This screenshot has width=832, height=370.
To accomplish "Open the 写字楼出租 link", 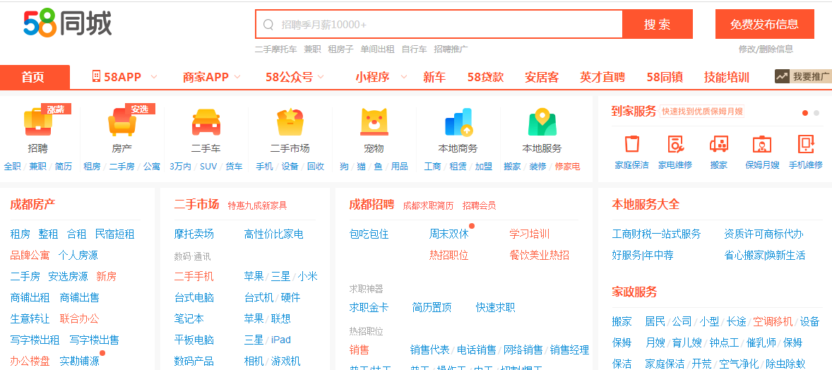I will point(35,340).
